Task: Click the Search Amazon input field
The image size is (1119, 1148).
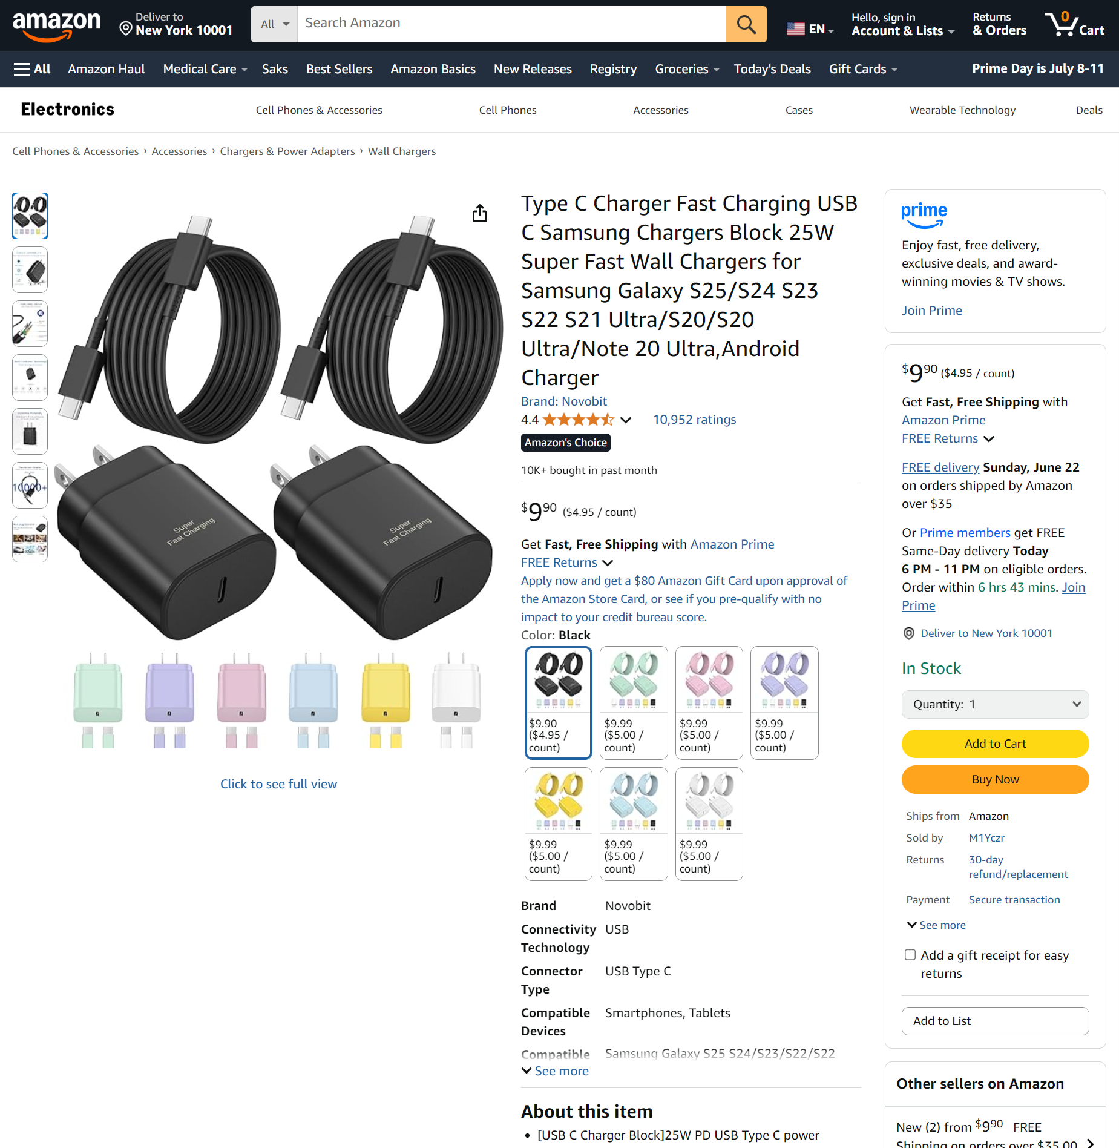Action: point(511,24)
